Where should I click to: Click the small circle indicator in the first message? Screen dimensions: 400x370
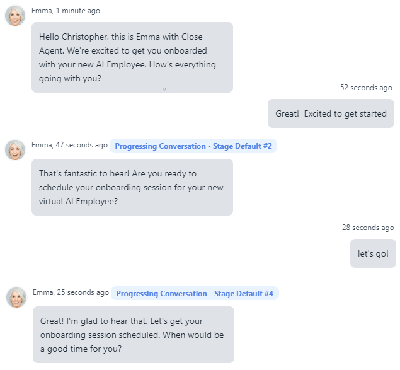pyautogui.click(x=164, y=89)
